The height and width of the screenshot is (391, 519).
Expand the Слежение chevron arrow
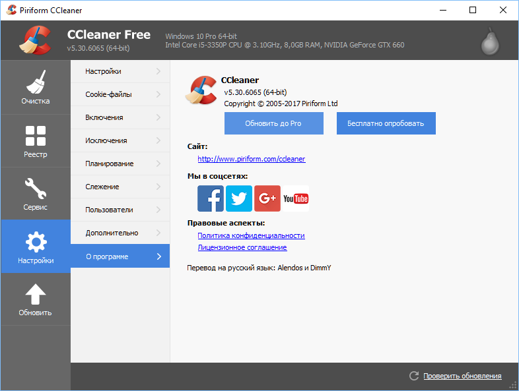(158, 187)
